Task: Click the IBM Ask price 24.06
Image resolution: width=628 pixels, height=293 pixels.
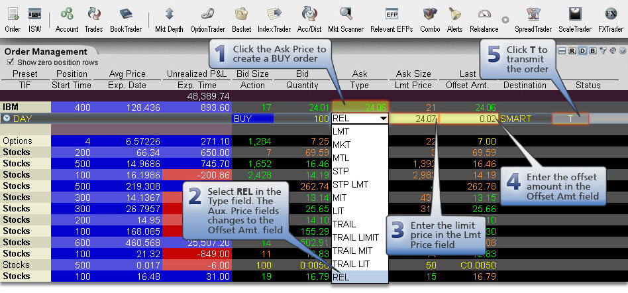Action: (360, 107)
